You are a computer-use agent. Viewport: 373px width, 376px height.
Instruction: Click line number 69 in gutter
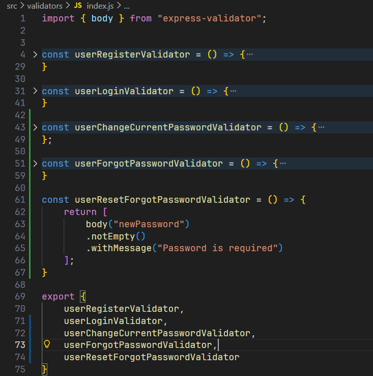20,297
